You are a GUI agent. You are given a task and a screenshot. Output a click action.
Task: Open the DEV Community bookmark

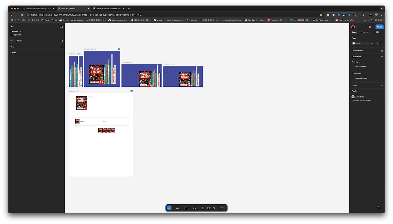point(322,20)
